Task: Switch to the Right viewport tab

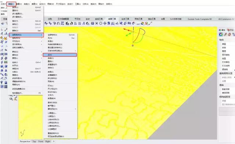Action: click(x=48, y=141)
